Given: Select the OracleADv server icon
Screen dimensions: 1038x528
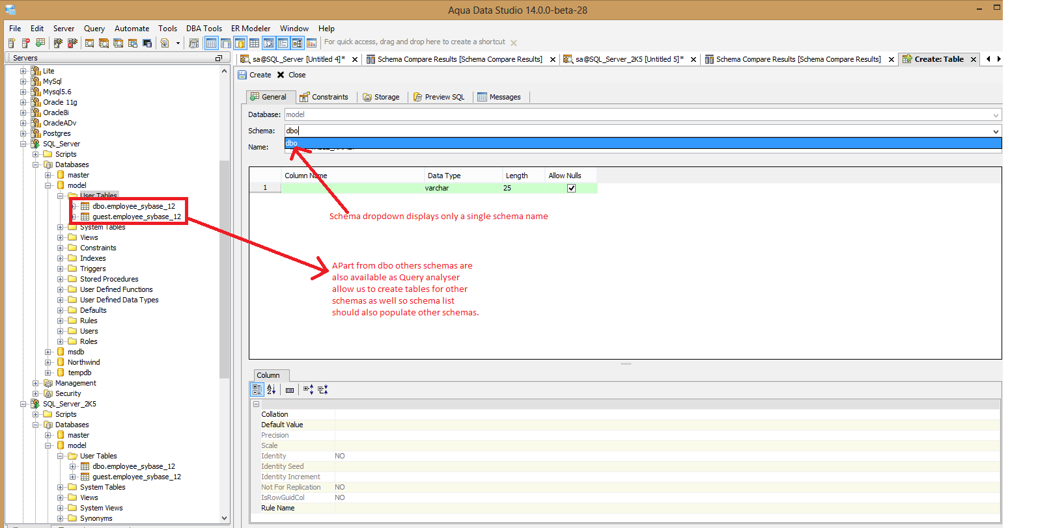Looking at the screenshot, I should tap(36, 123).
